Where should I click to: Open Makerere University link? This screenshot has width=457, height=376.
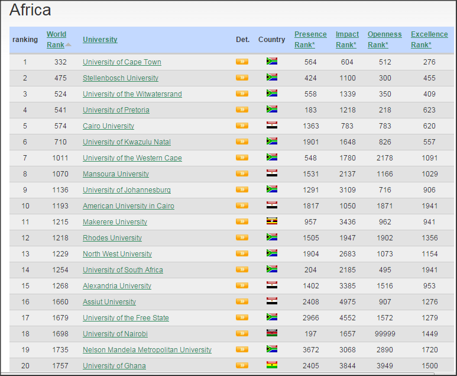point(115,222)
